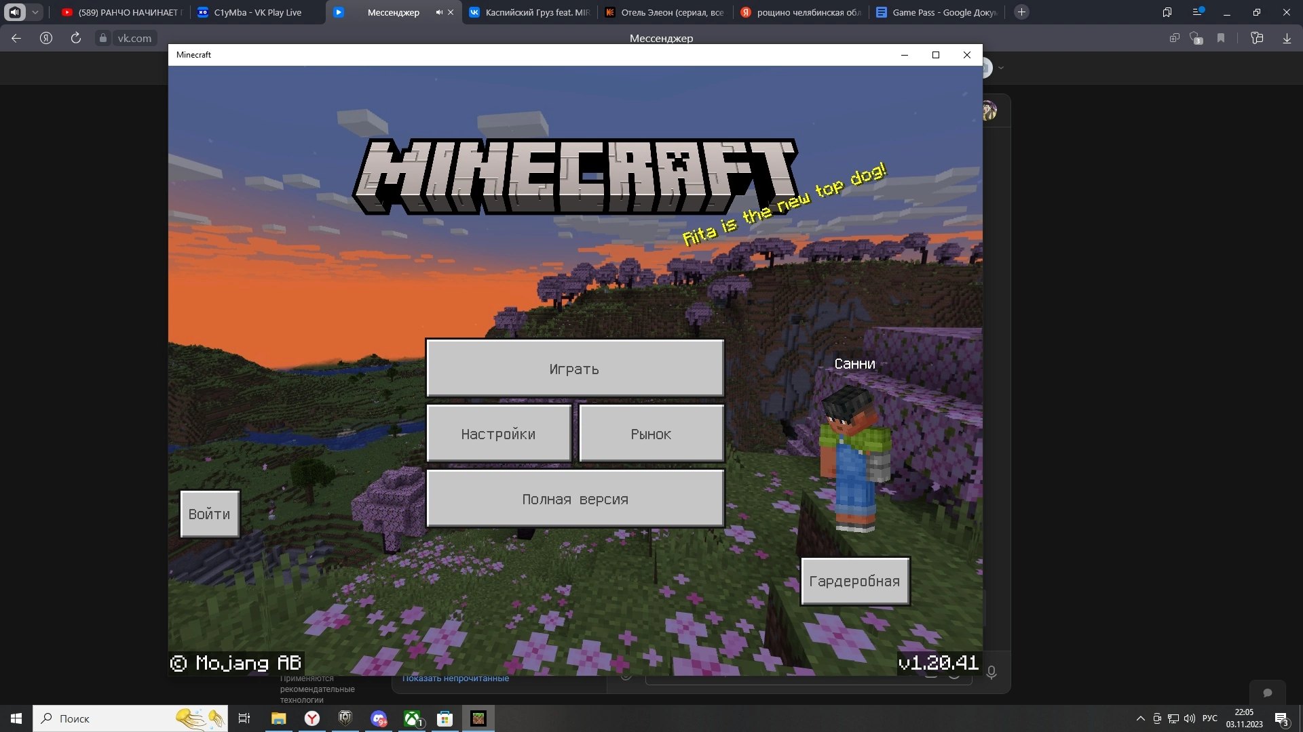
Task: Click the Полная версия button
Action: tap(575, 499)
